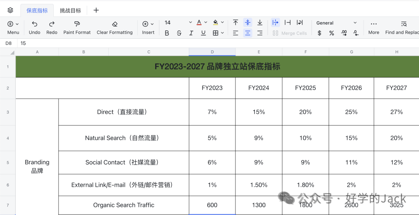Viewport: 419px width, 215px height.
Task: Expand the font color dropdown arrow
Action: click(x=206, y=22)
